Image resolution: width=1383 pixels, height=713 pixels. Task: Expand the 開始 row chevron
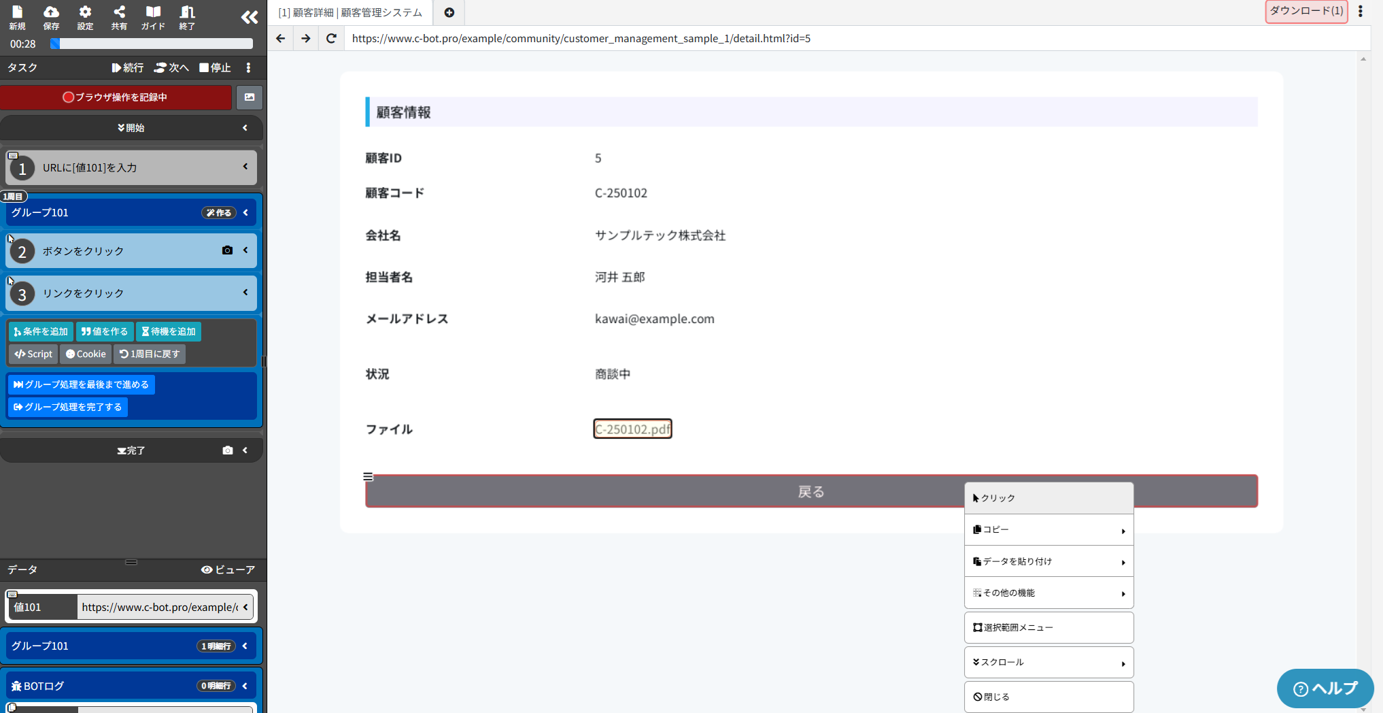point(245,128)
